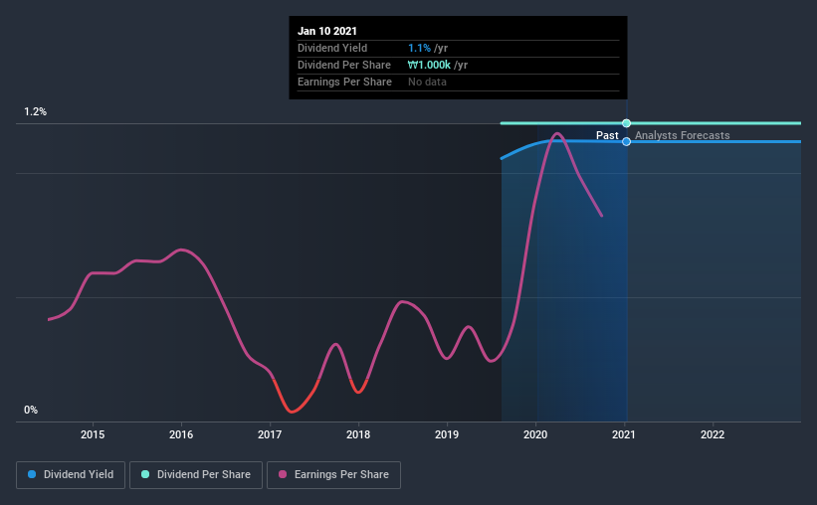Viewport: 817px width, 505px height.
Task: Select the teal Dividend Per Share data point marker
Action: click(627, 123)
